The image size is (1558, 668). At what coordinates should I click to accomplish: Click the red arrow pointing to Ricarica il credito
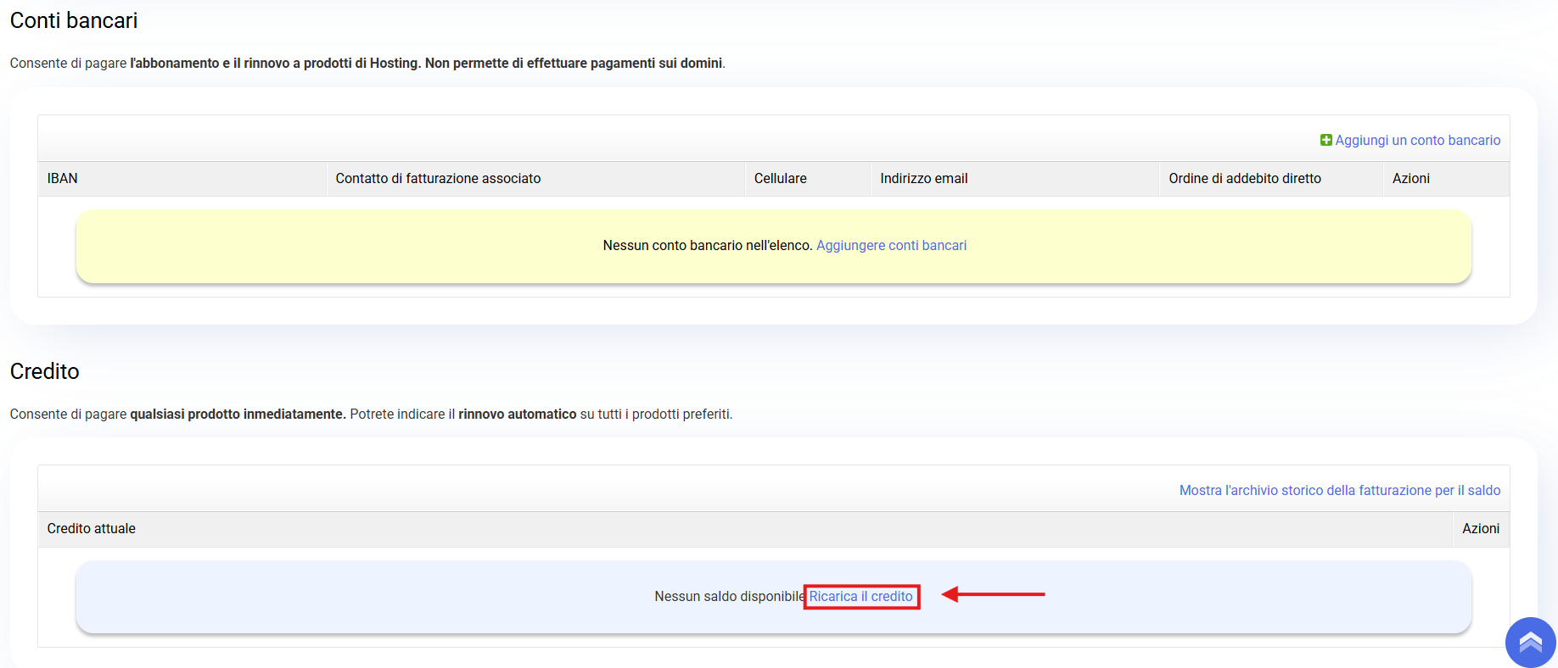(993, 595)
